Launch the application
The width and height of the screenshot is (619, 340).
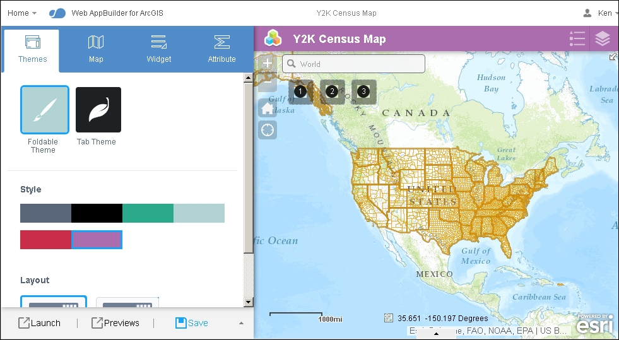click(x=40, y=323)
